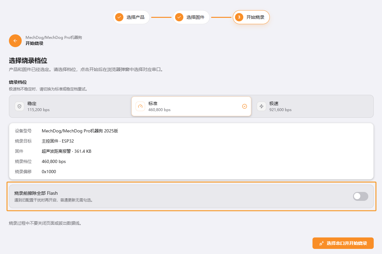Click the 选择烧录档位 heading
The image size is (382, 254).
pyautogui.click(x=28, y=60)
